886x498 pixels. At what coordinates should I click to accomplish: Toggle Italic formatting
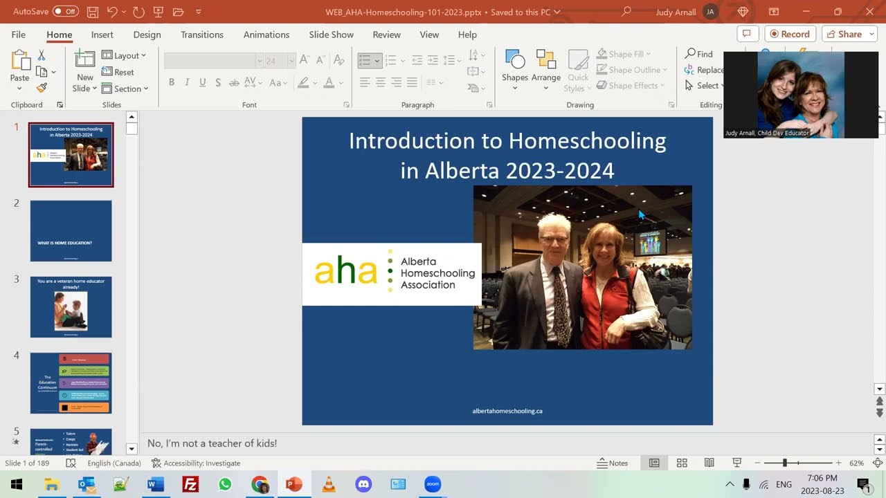point(187,82)
